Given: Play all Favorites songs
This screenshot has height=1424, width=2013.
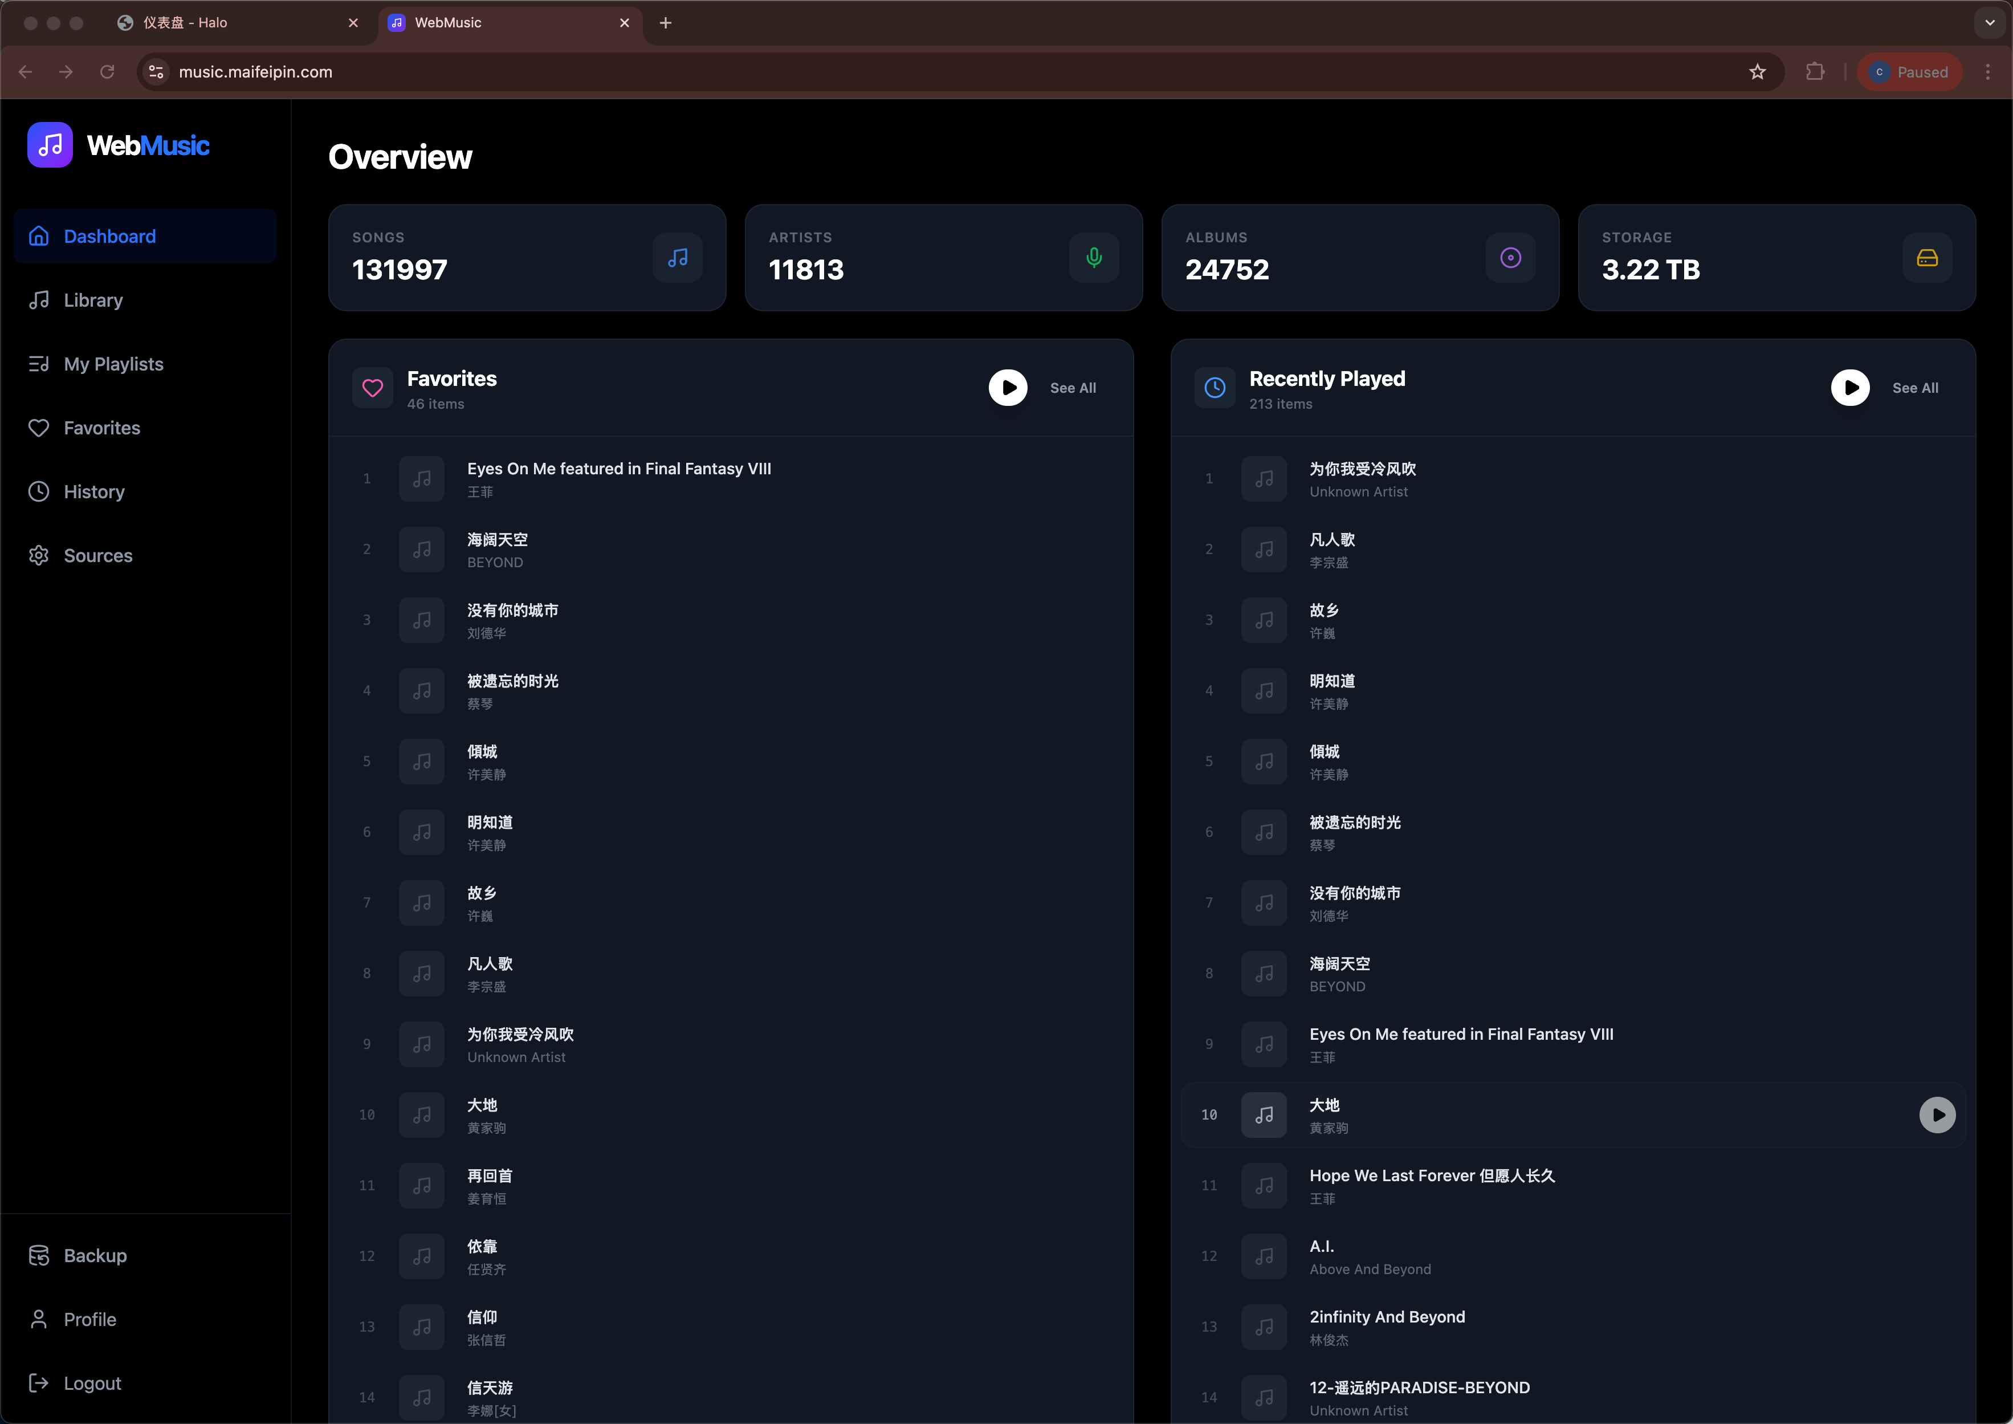Looking at the screenshot, I should point(1008,388).
